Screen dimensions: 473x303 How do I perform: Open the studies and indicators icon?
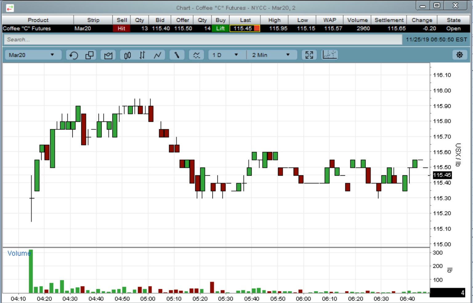196,55
